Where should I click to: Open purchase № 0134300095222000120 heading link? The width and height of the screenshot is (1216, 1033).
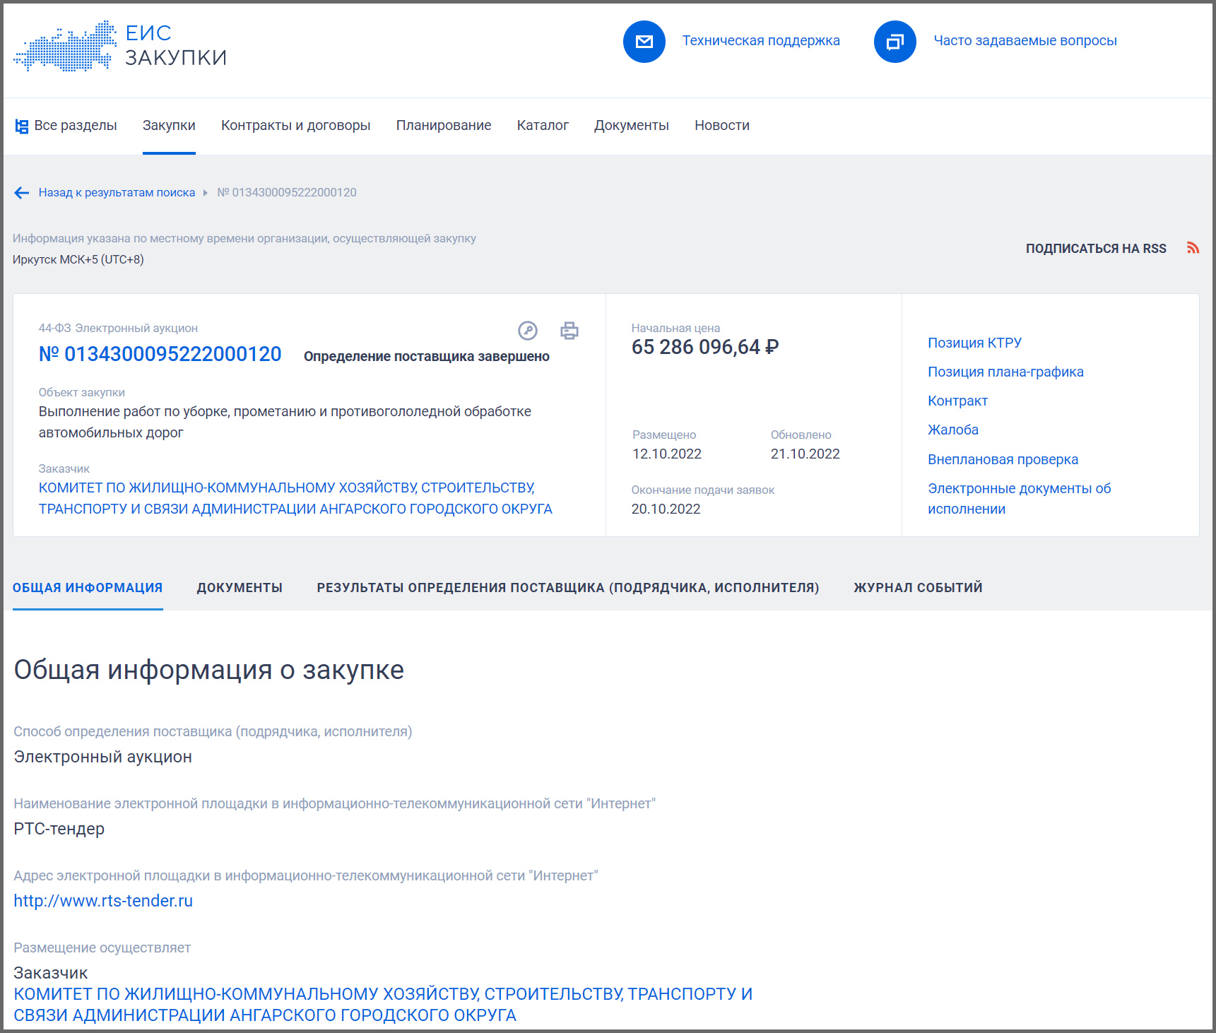click(160, 354)
